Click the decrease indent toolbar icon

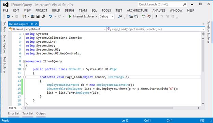tap(131, 16)
